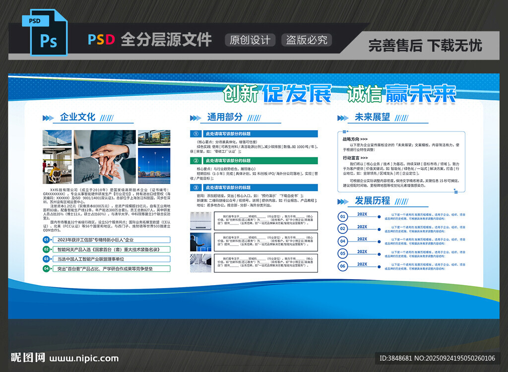
Task: Open the night city skyline photo
Action: [x=154, y=166]
